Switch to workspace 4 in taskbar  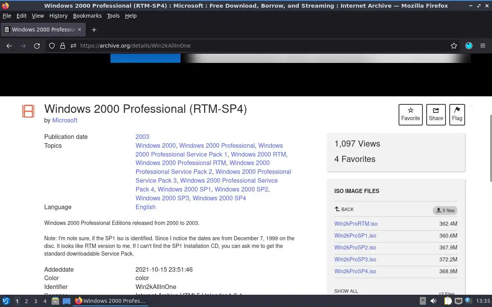(45, 301)
